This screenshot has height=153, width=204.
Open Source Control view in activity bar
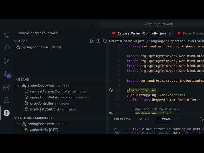6,61
